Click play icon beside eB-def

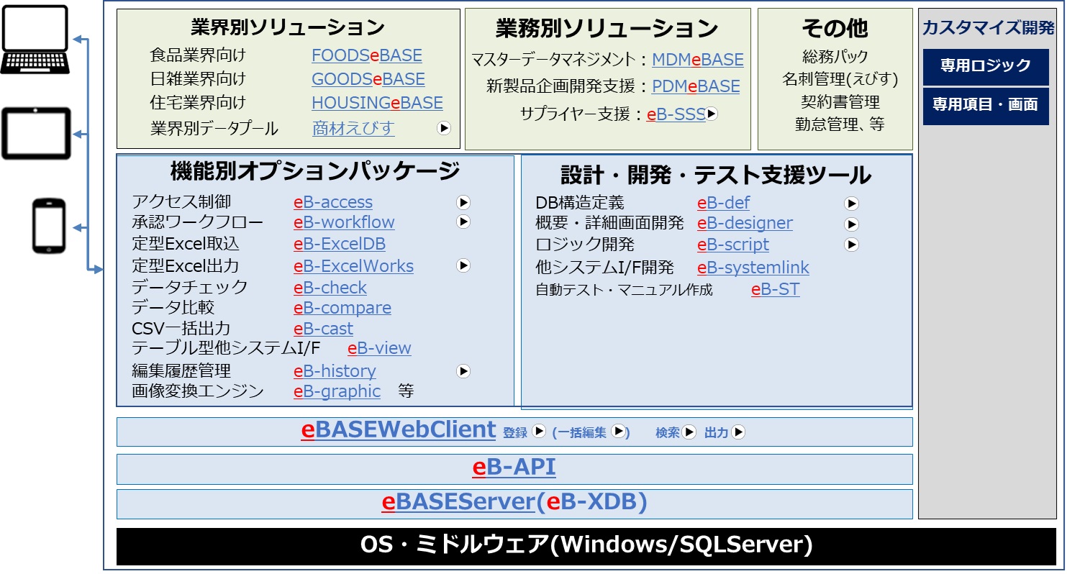coord(852,204)
